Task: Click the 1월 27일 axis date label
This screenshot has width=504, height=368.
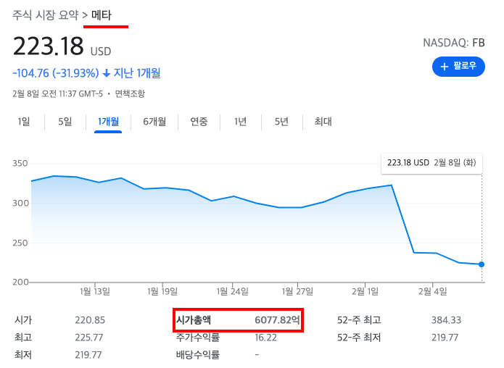Action: [297, 291]
